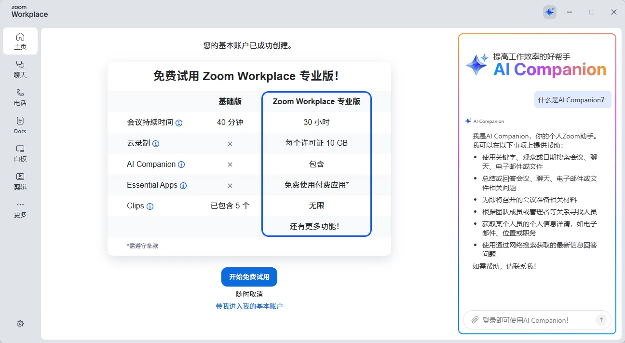Select the Zoom Workplace 专业版 column header
The height and width of the screenshot is (343, 625).
tap(316, 101)
